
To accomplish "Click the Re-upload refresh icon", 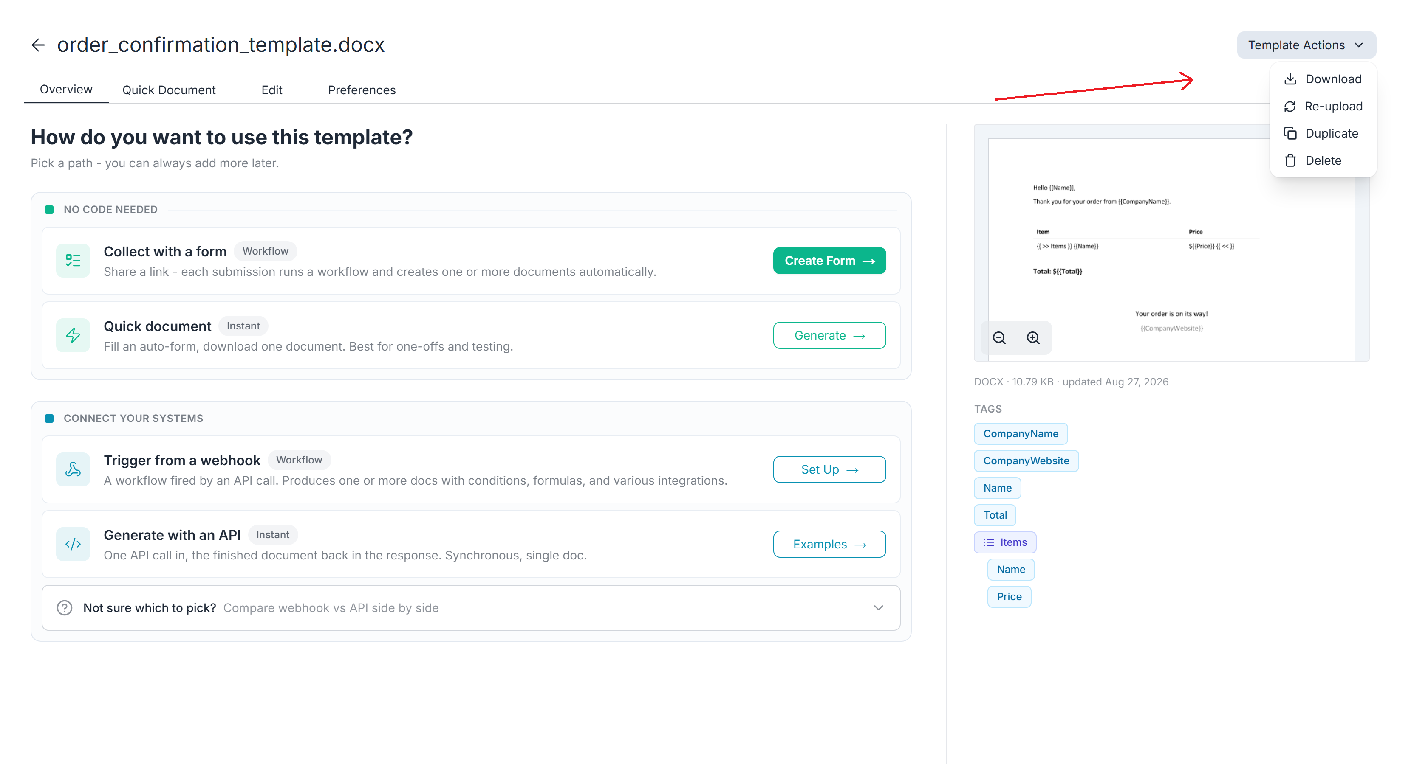I will pos(1290,107).
